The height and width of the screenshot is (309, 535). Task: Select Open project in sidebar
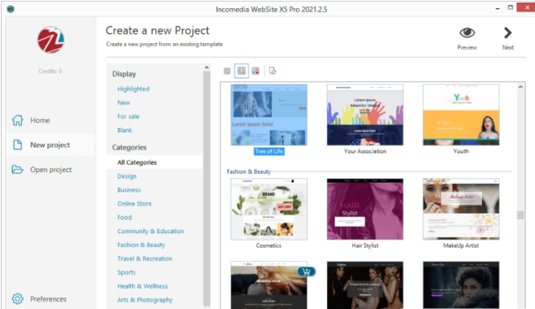(x=51, y=170)
